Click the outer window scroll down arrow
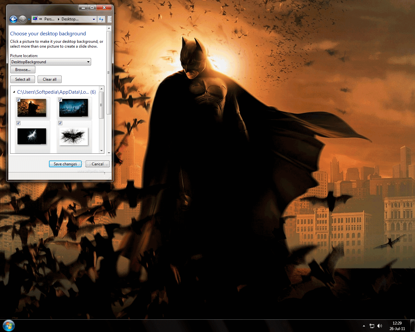Screen dimensions: 415x332 [109, 153]
